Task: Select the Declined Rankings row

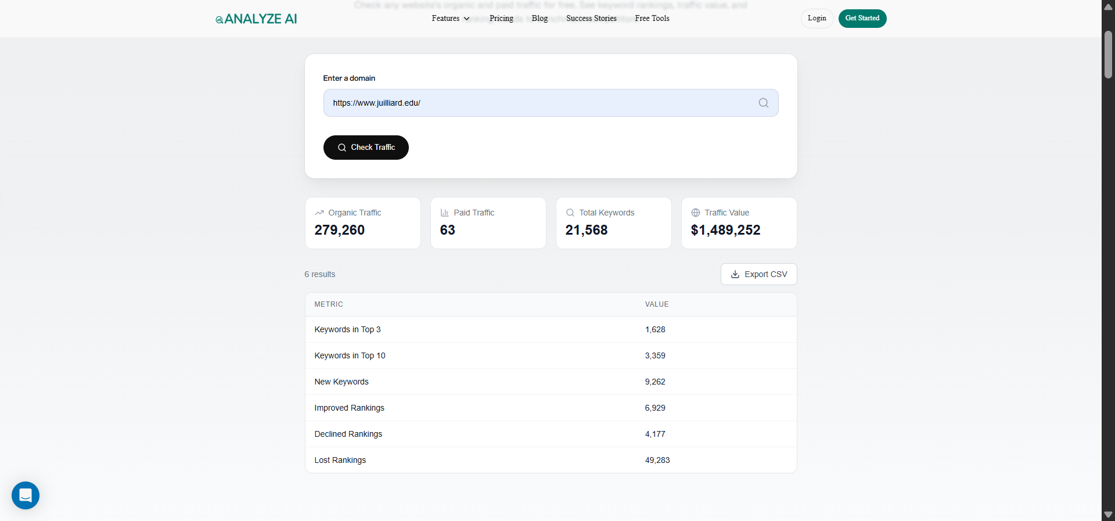Action: 551,434
